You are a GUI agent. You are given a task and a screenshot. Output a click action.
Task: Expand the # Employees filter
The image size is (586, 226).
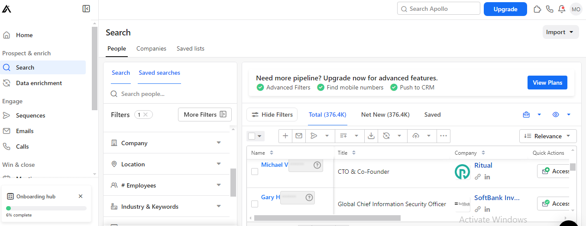click(x=167, y=185)
